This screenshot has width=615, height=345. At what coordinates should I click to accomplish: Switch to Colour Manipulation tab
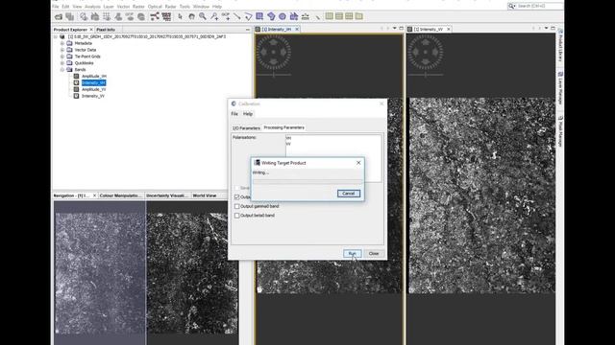tap(120, 195)
